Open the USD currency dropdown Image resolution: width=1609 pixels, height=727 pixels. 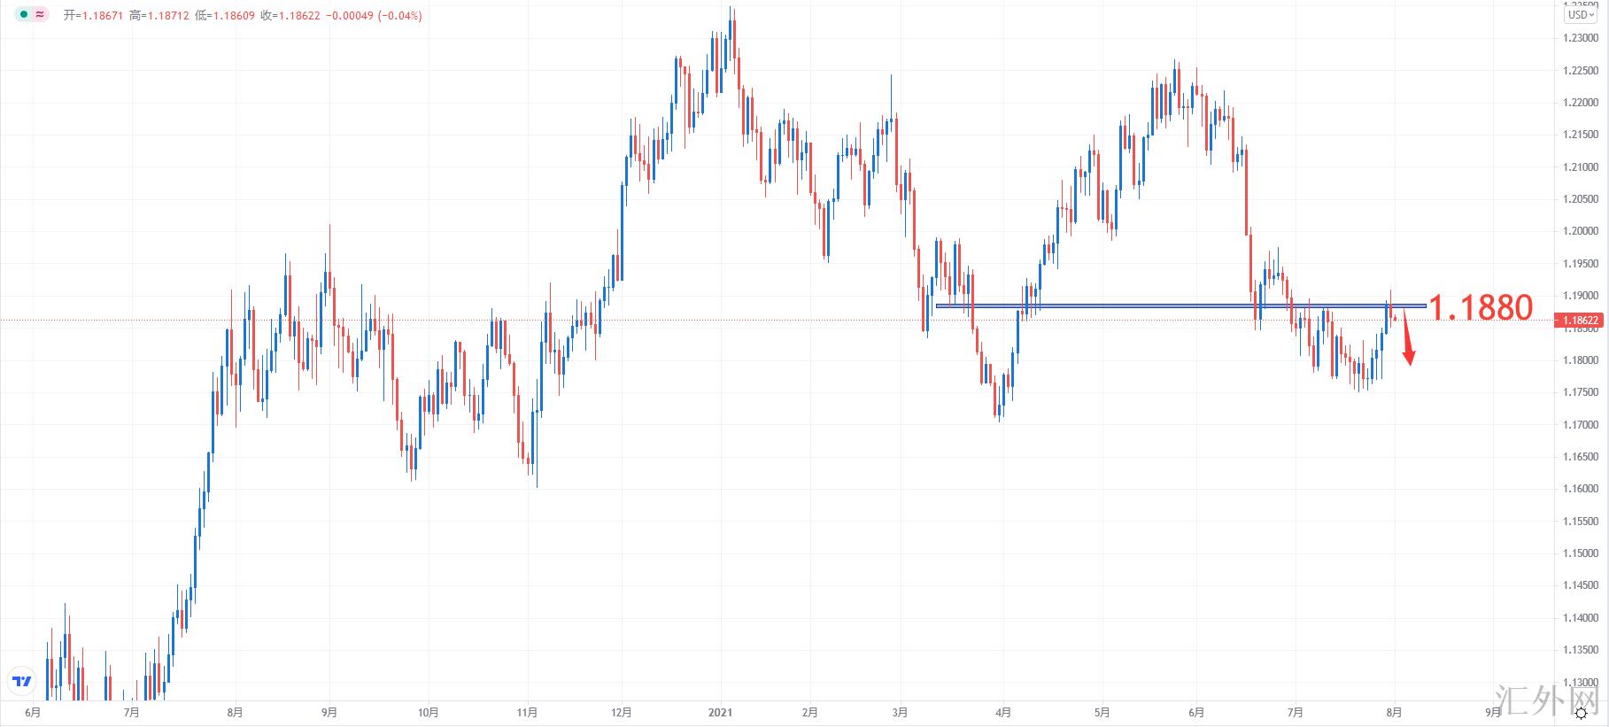tap(1581, 15)
